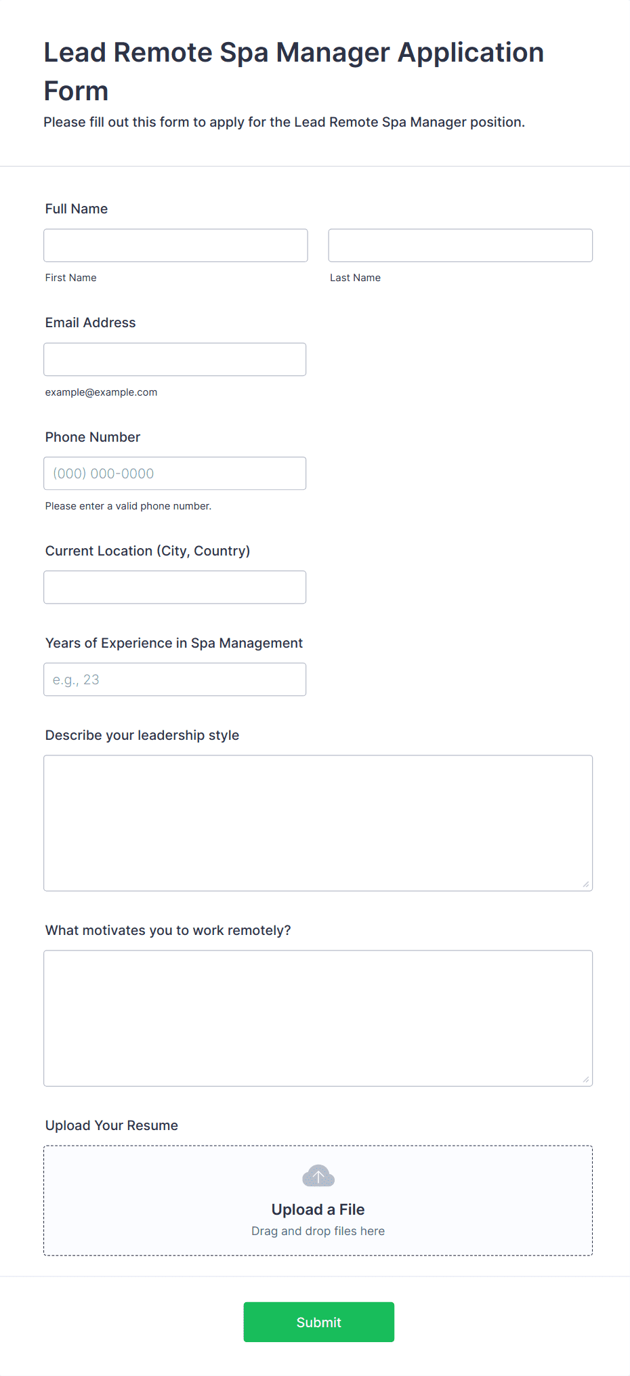Grab the leadership style textarea resize handle
630x1376 pixels.
point(586,884)
